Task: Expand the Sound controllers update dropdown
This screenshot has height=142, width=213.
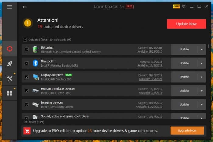Action: [x=201, y=118]
